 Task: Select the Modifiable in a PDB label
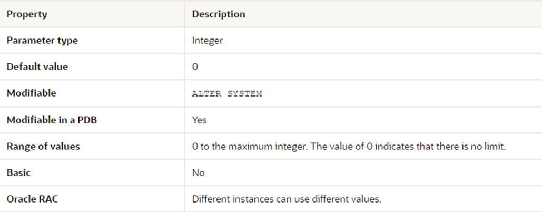[x=52, y=120]
